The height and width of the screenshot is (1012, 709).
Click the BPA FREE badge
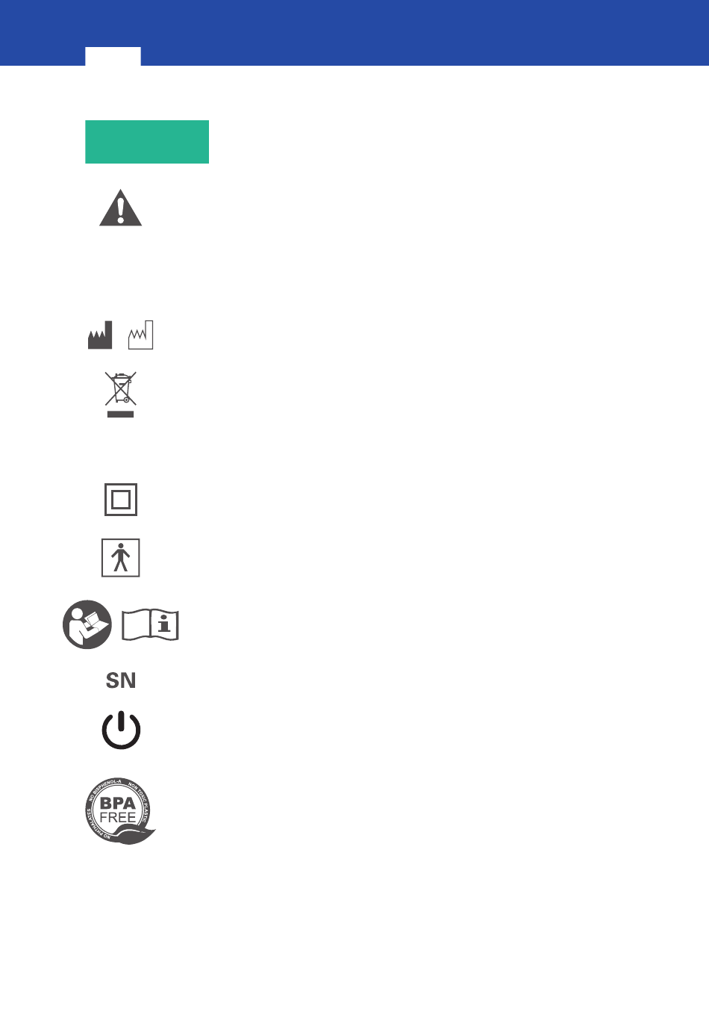pos(119,812)
